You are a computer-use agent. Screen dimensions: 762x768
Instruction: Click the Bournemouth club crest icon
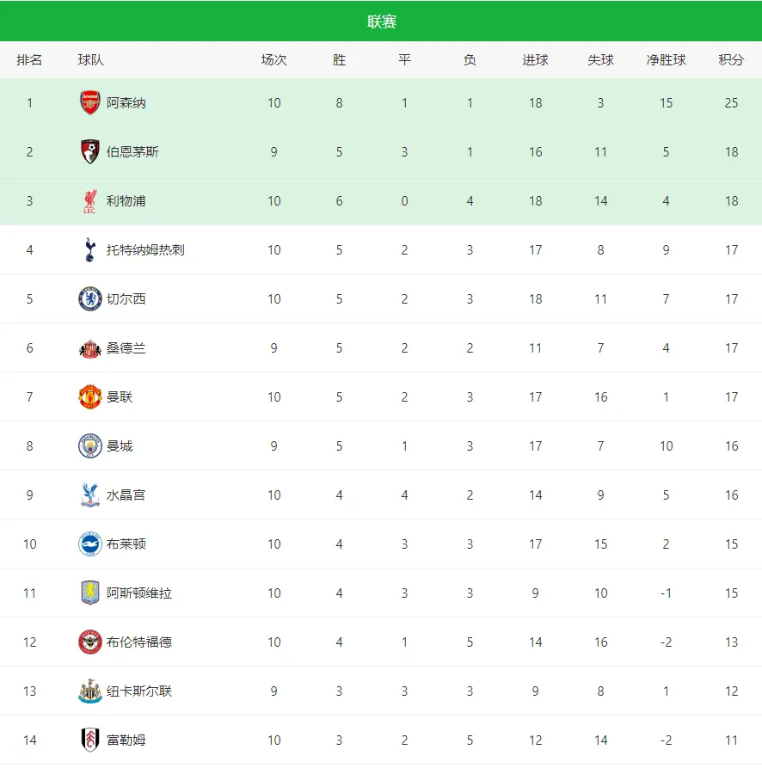tap(89, 152)
